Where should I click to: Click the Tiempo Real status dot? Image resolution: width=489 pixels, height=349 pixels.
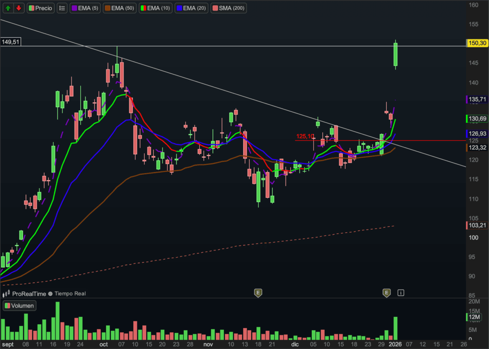click(50, 294)
